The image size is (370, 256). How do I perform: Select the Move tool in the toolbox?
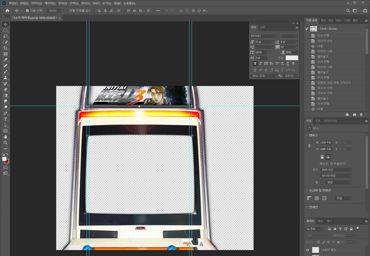pos(5,24)
